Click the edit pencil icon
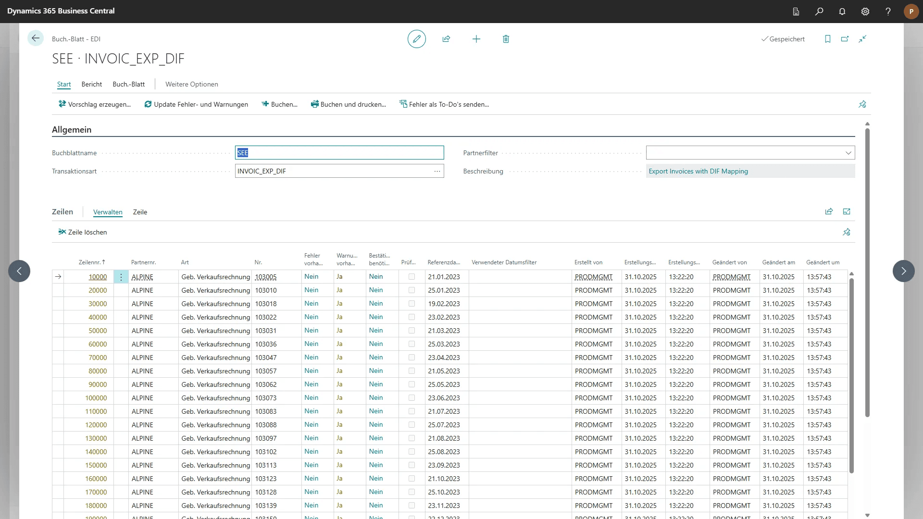 click(x=417, y=39)
